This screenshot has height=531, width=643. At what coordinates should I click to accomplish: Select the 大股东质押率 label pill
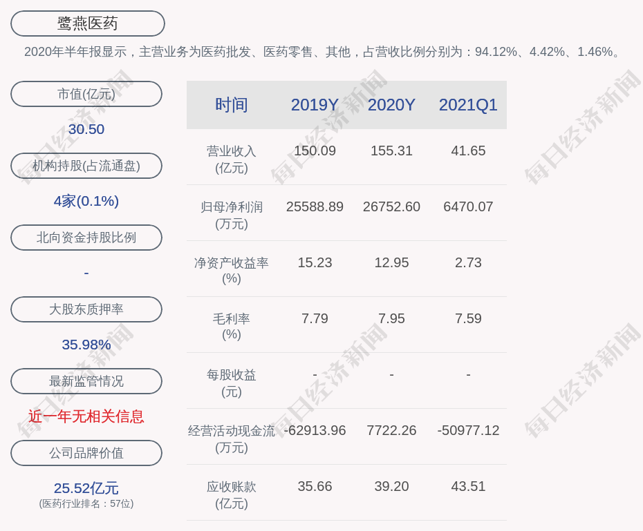86,309
